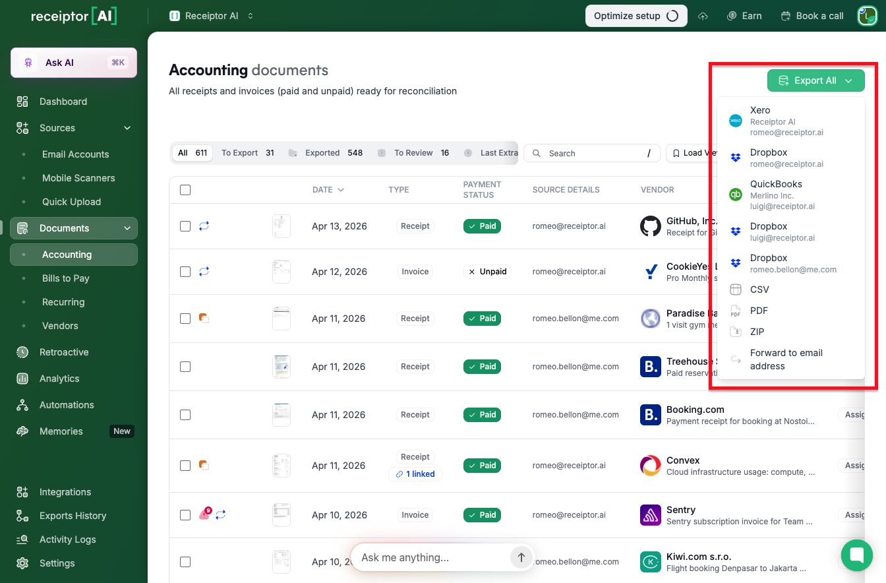The height and width of the screenshot is (583, 886).
Task: Click the Sentry vendor logo
Action: click(651, 515)
